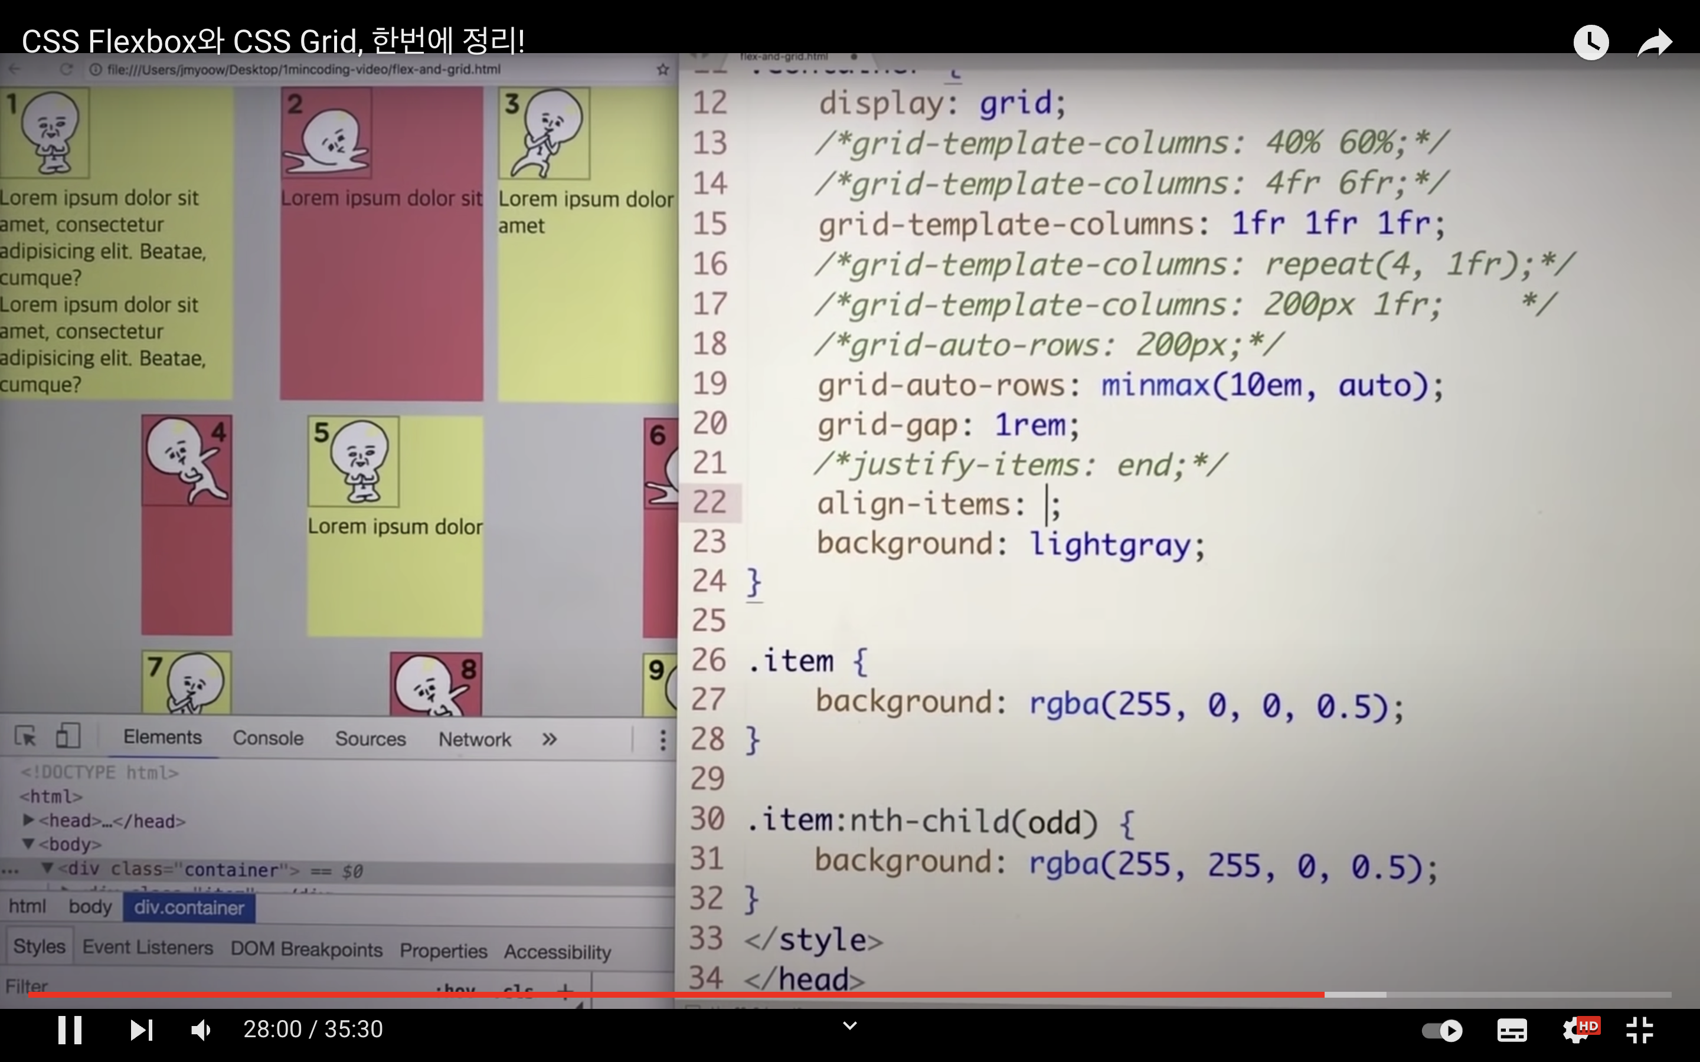Click the Share arrow icon
Screen dimensions: 1700x1062
tap(1655, 42)
